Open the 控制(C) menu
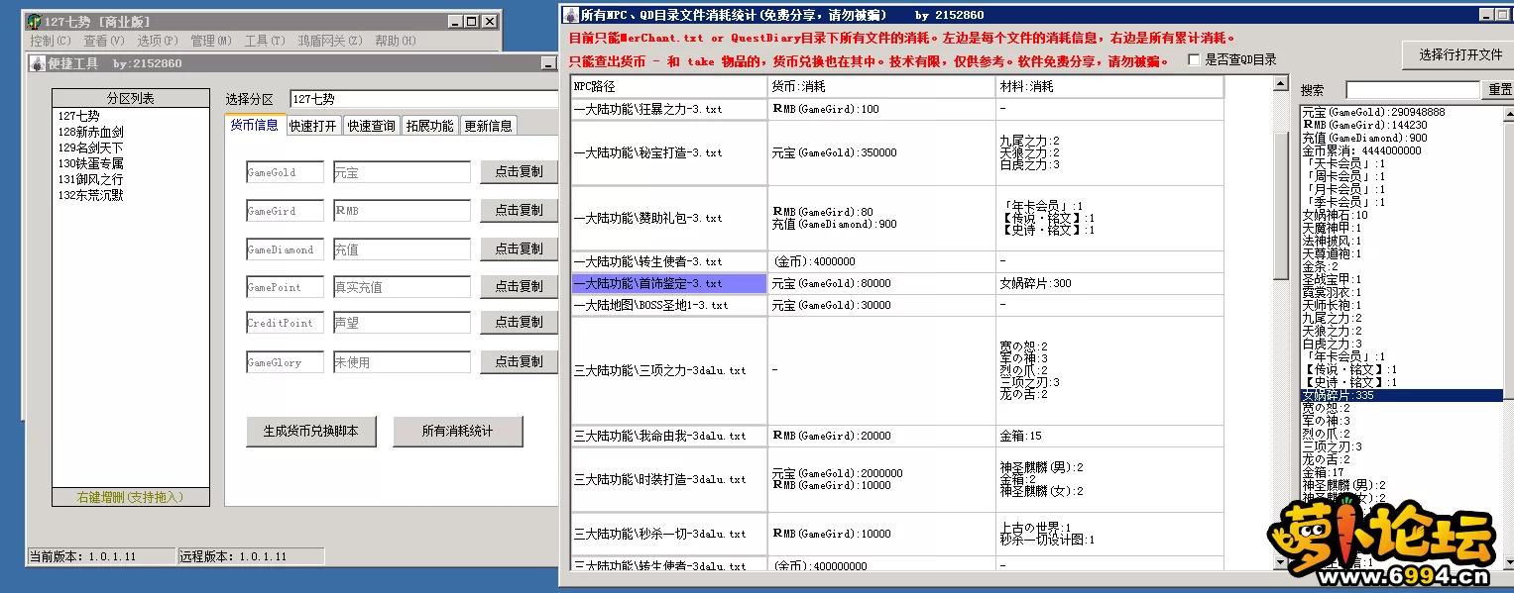 (x=50, y=41)
